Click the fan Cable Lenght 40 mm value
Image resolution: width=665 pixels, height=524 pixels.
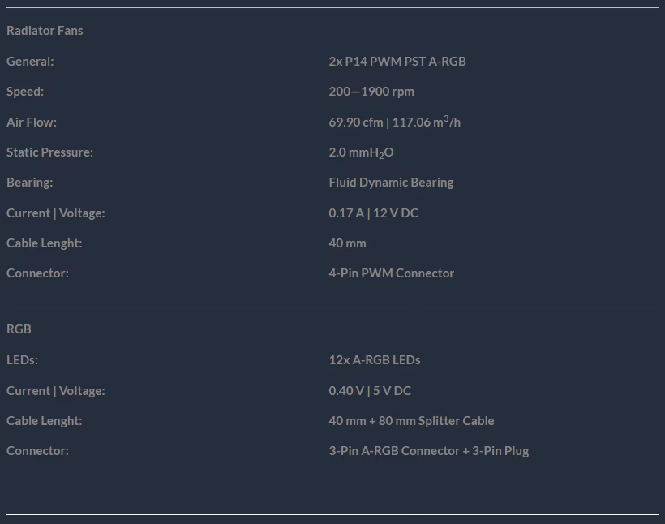347,243
